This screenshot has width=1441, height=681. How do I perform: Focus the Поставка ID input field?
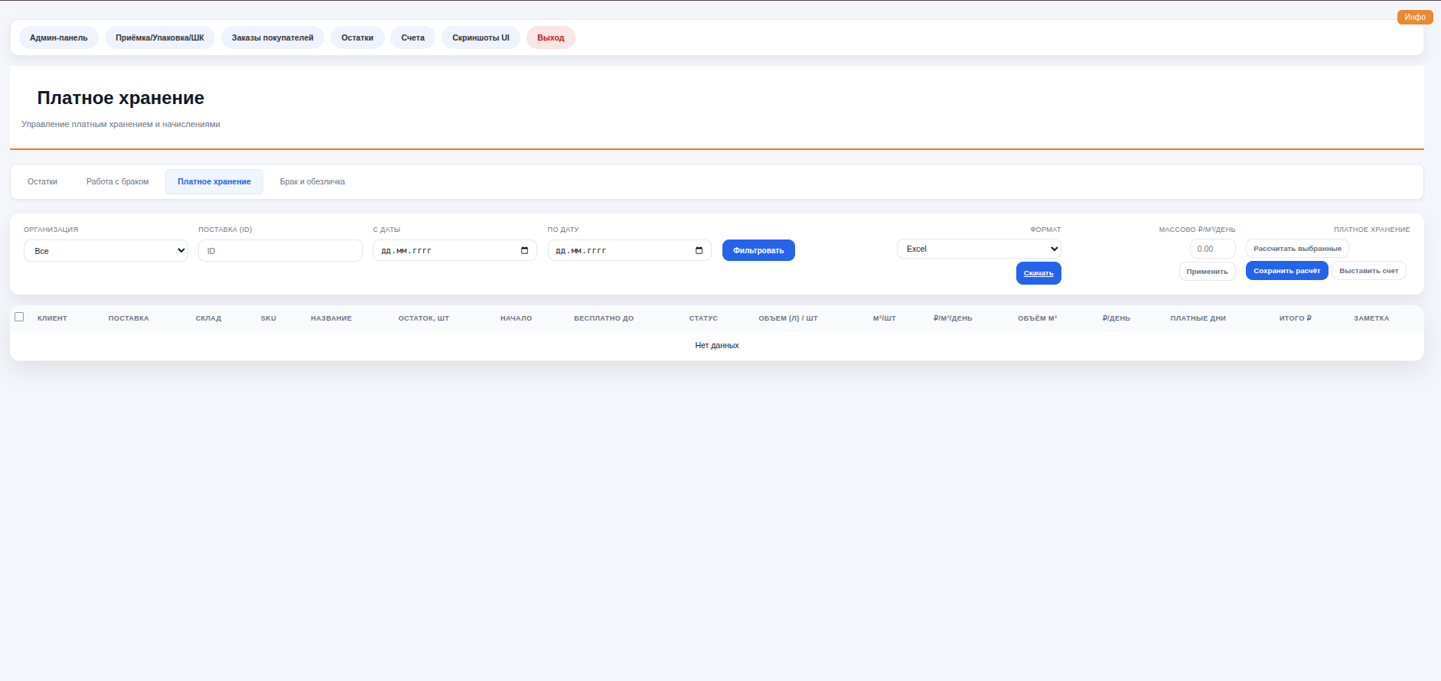280,251
